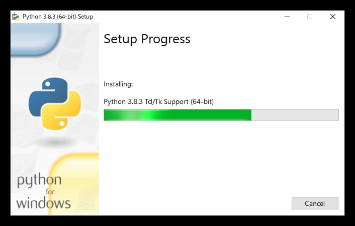Click the gray unfilled portion of progress bar
355x226 pixels.
(x=295, y=115)
